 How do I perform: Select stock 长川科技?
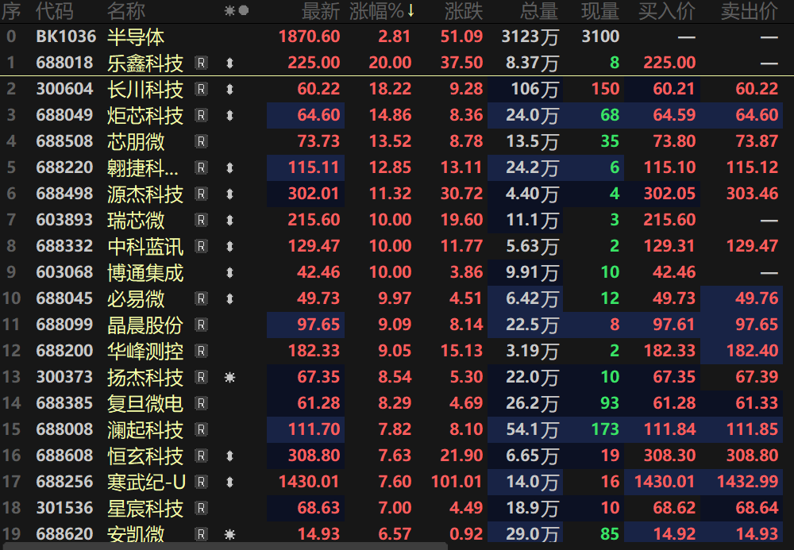point(145,90)
